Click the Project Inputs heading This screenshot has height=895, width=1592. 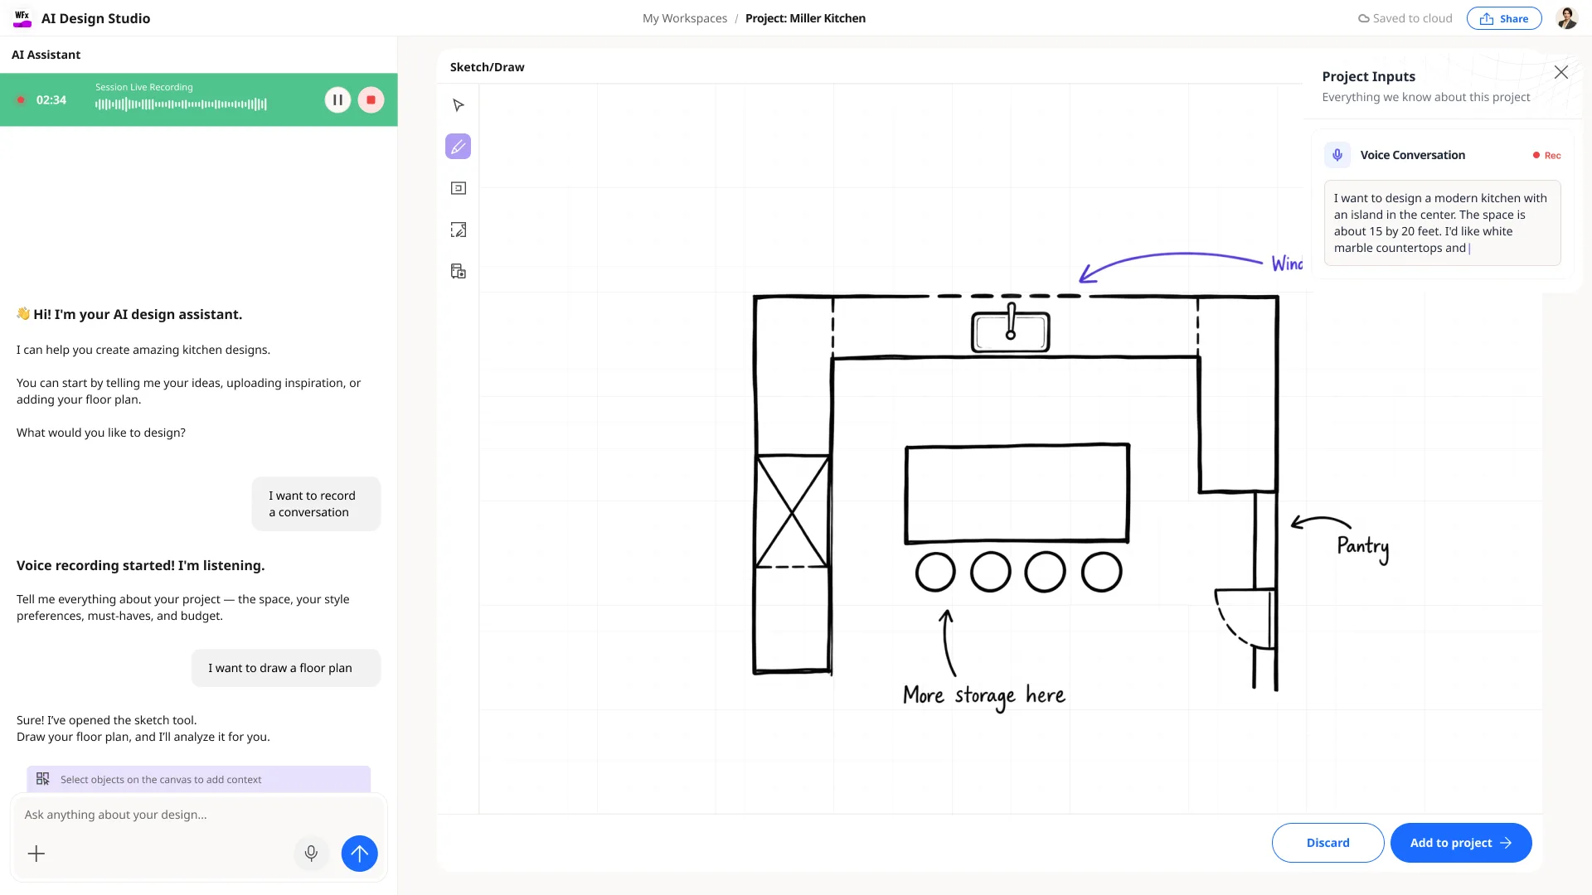click(1368, 76)
